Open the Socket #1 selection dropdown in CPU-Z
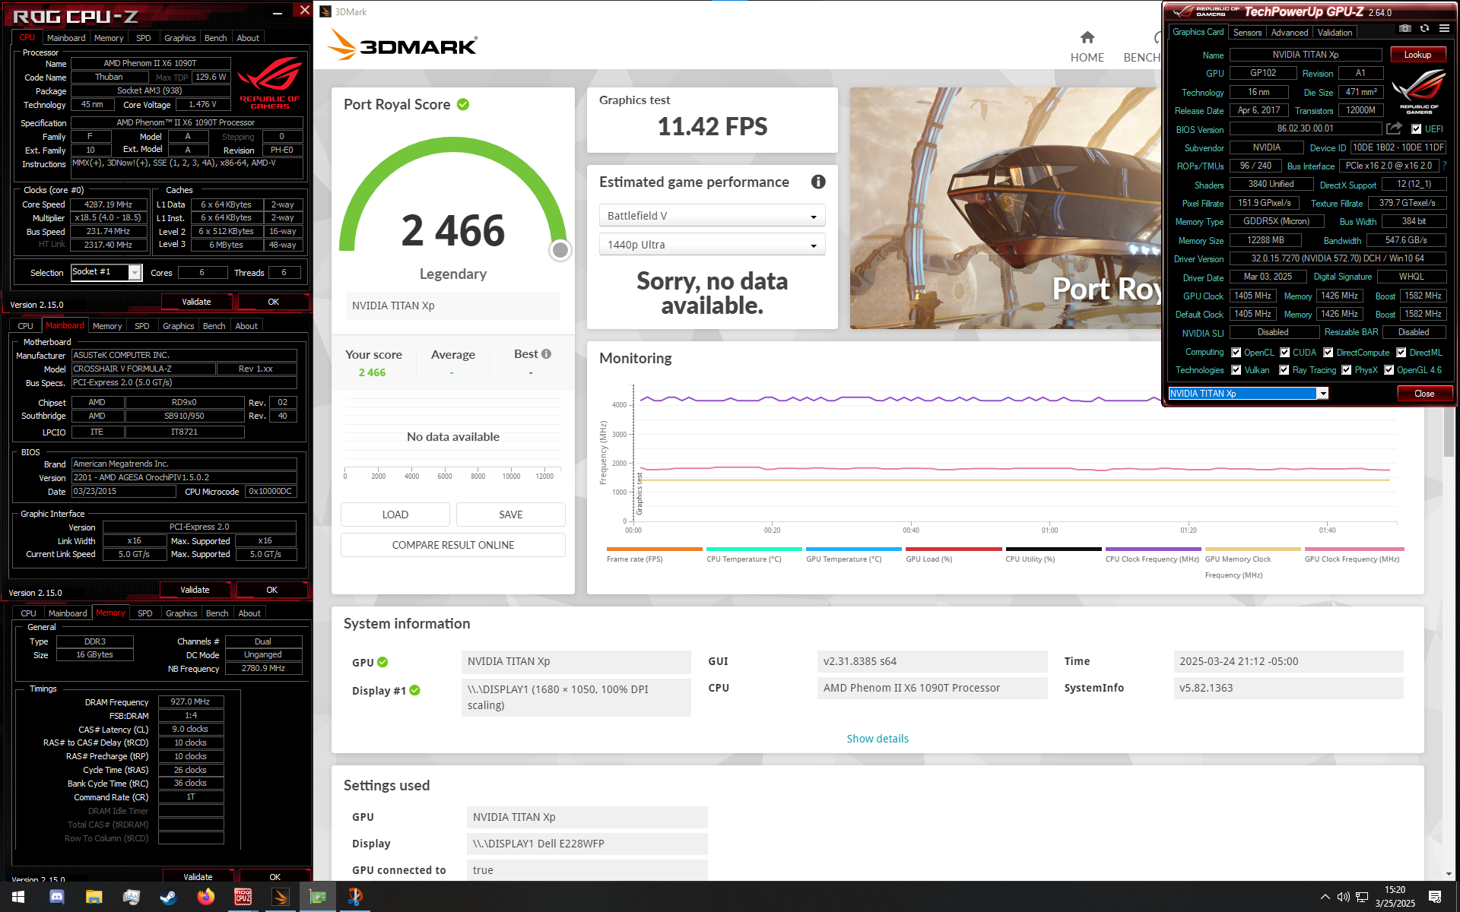This screenshot has height=912, width=1460. click(106, 272)
